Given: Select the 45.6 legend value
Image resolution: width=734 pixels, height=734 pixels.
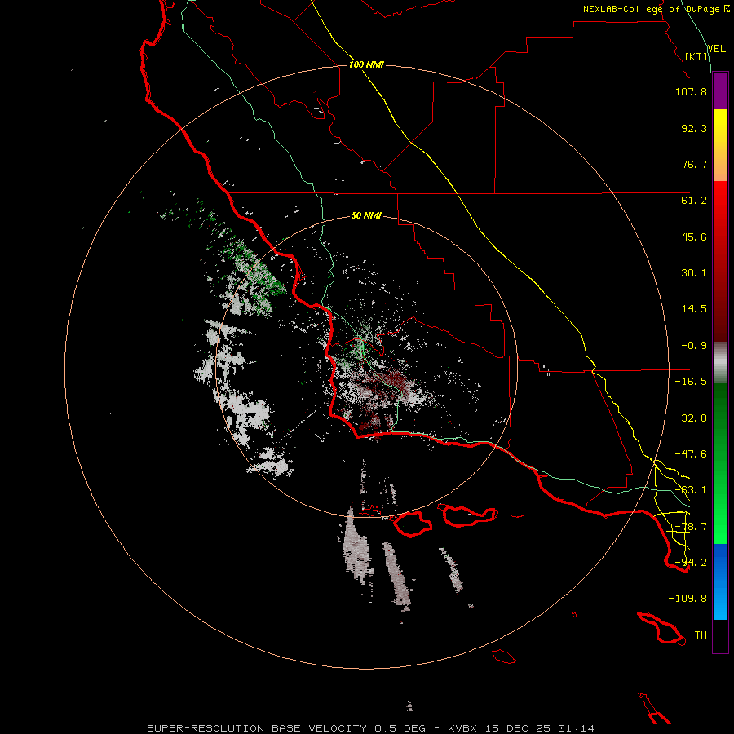Looking at the screenshot, I should pos(694,237).
